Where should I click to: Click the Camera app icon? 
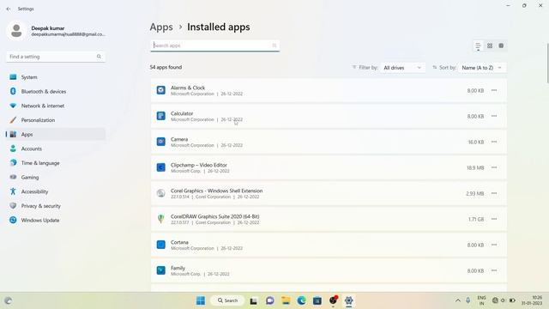(x=160, y=142)
